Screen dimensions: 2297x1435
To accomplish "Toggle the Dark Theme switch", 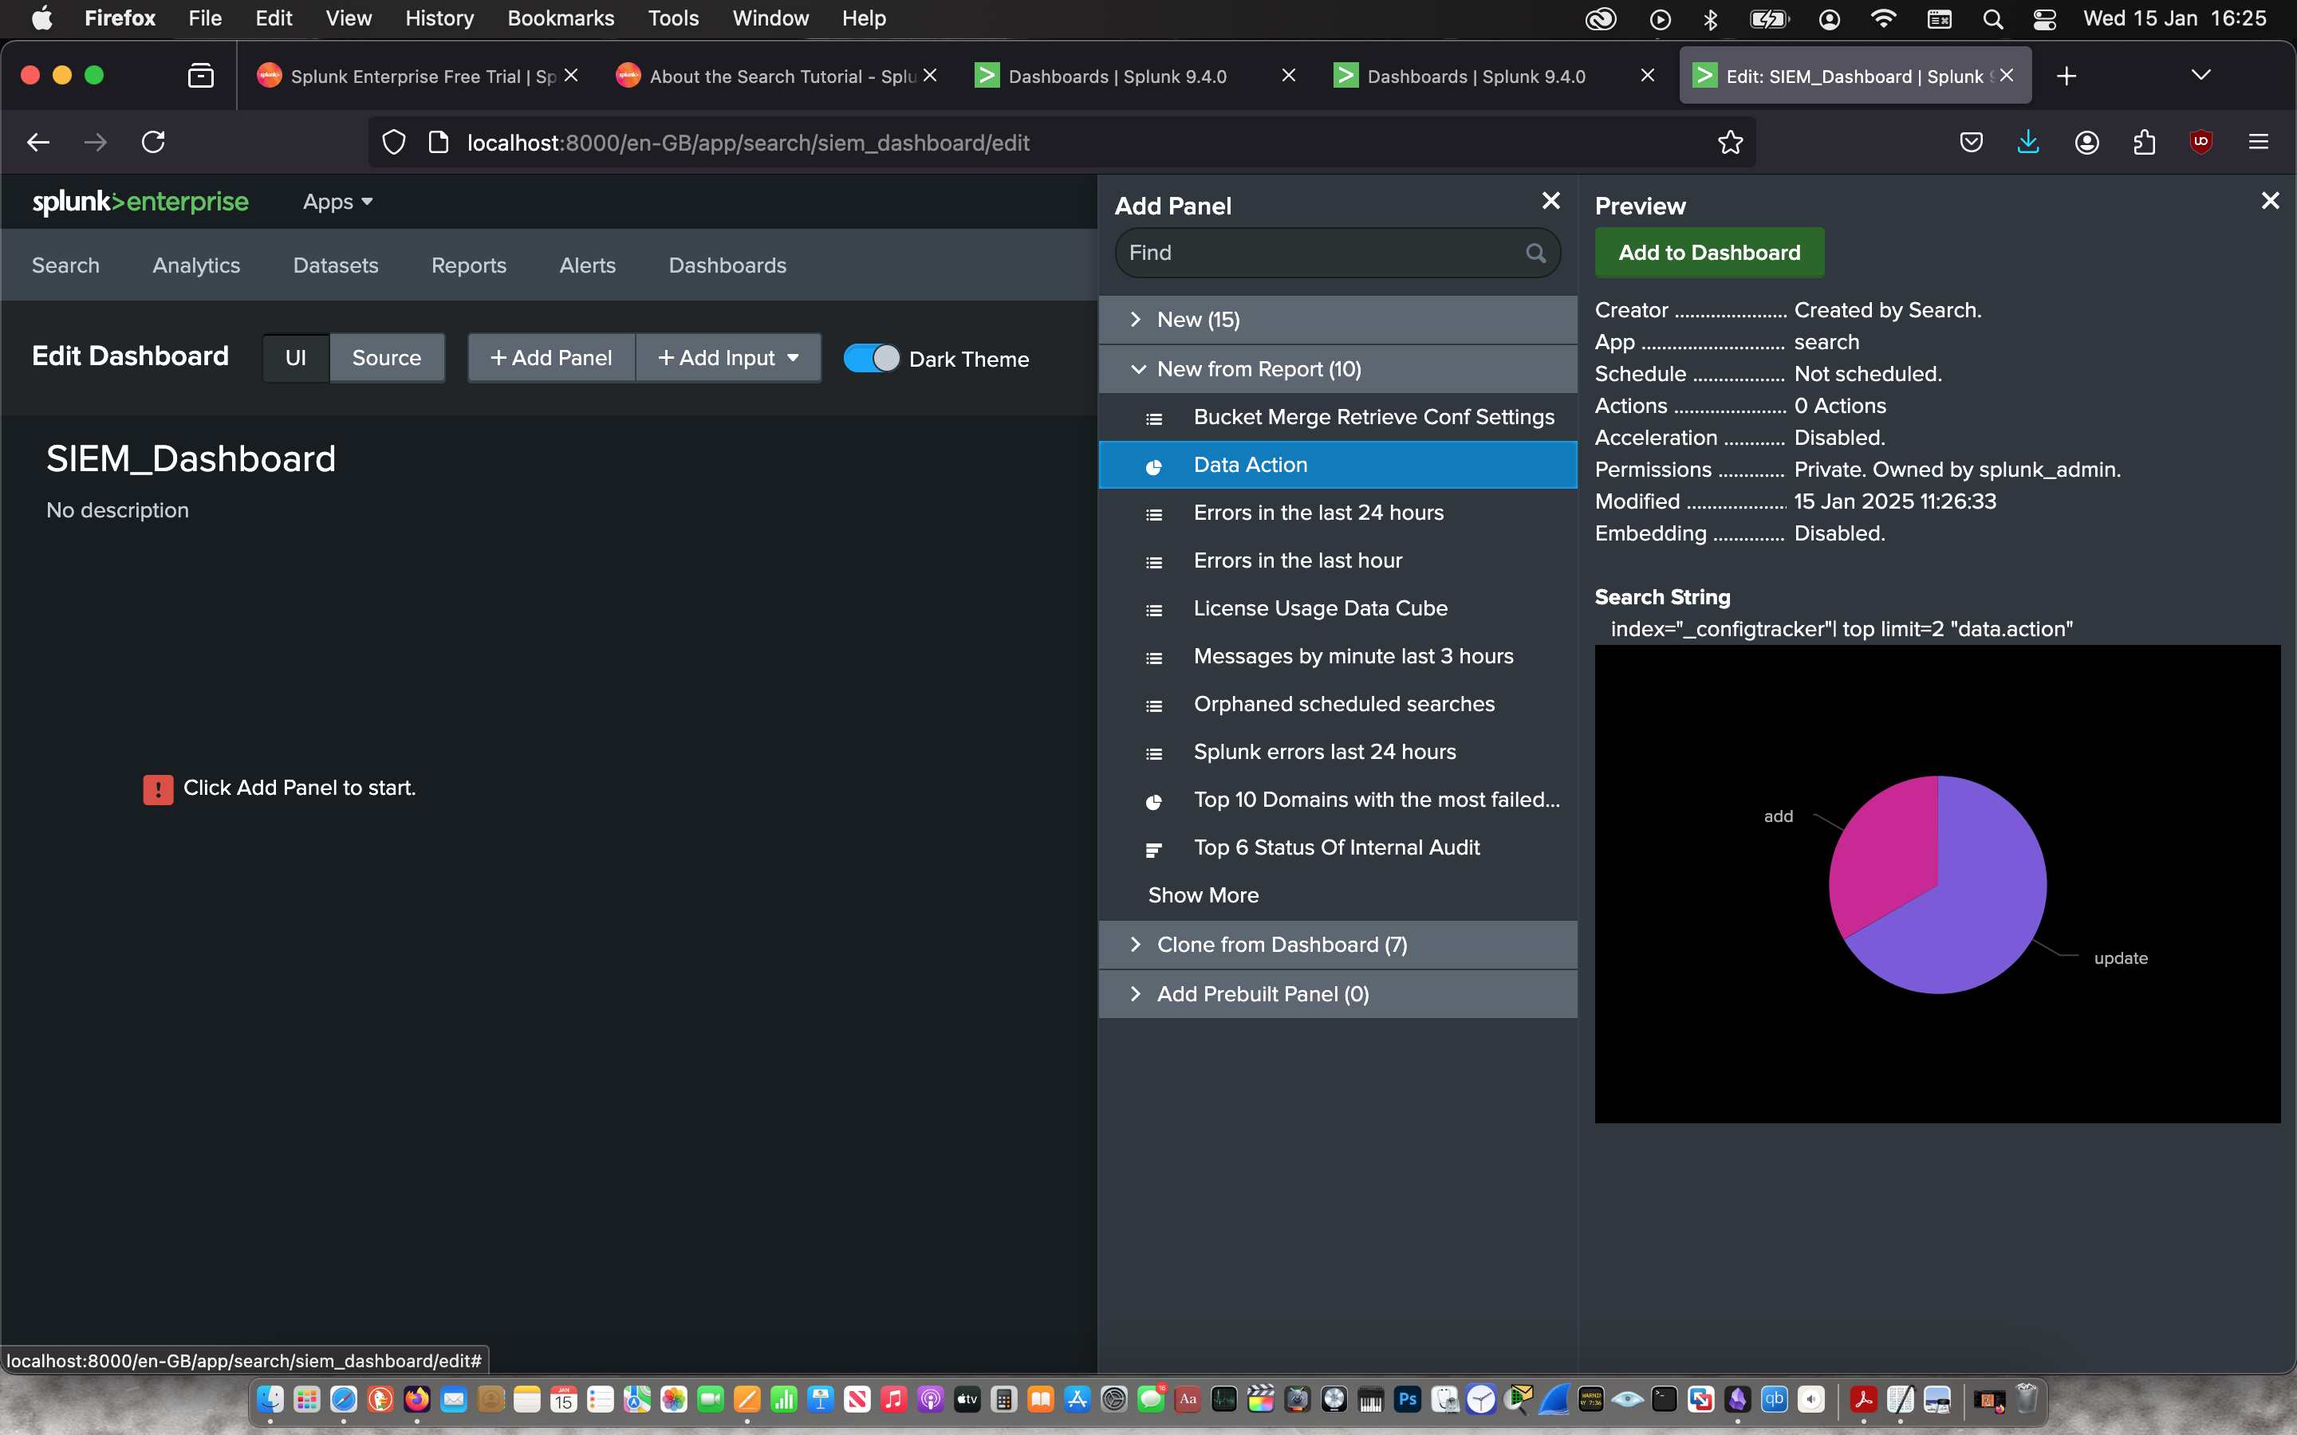I will pyautogui.click(x=870, y=358).
